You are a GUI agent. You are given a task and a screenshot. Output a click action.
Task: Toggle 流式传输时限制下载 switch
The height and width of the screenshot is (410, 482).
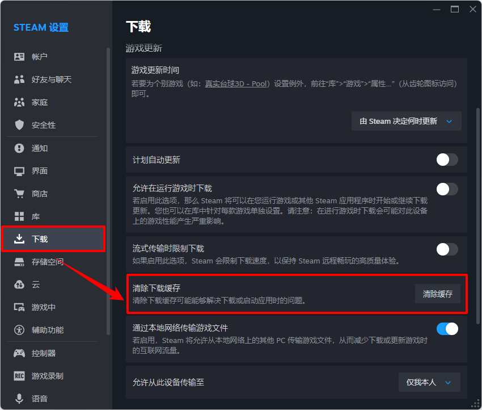click(447, 249)
